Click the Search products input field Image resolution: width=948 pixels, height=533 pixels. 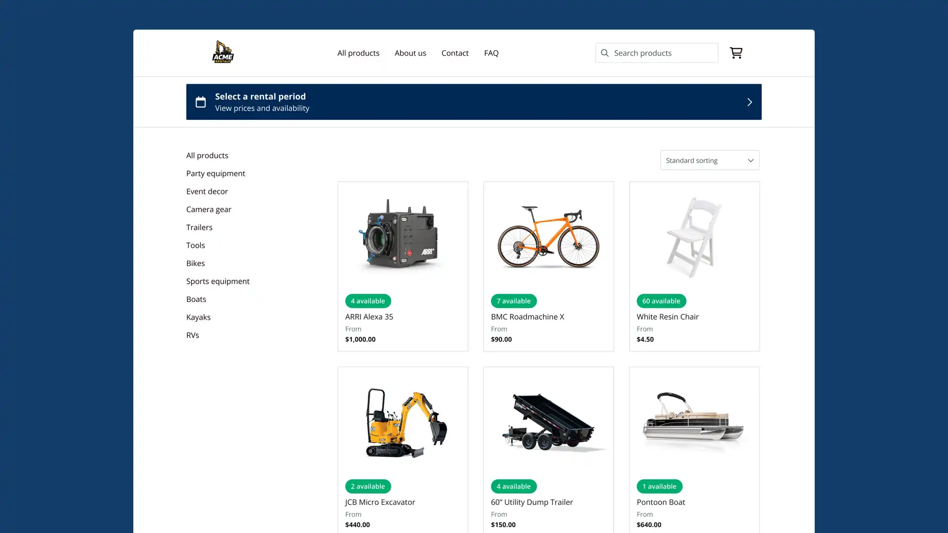(x=657, y=53)
